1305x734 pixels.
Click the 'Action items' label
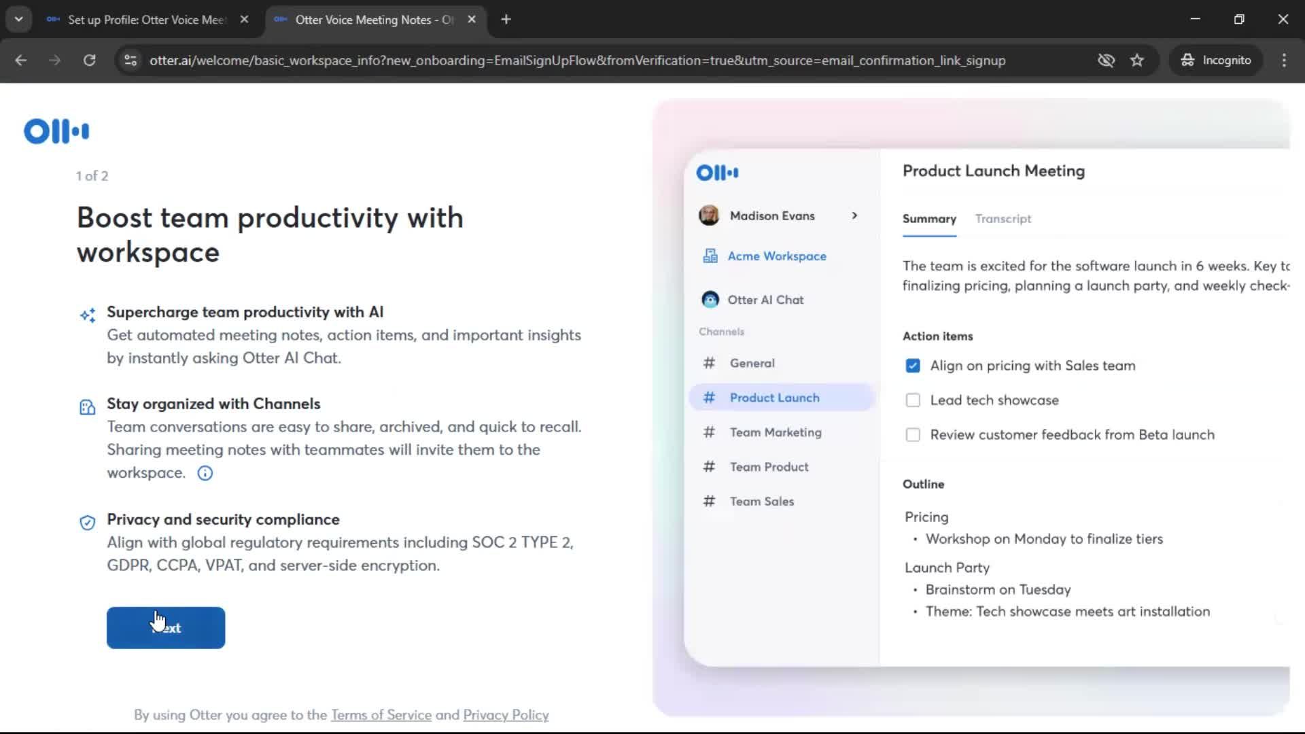pos(937,336)
